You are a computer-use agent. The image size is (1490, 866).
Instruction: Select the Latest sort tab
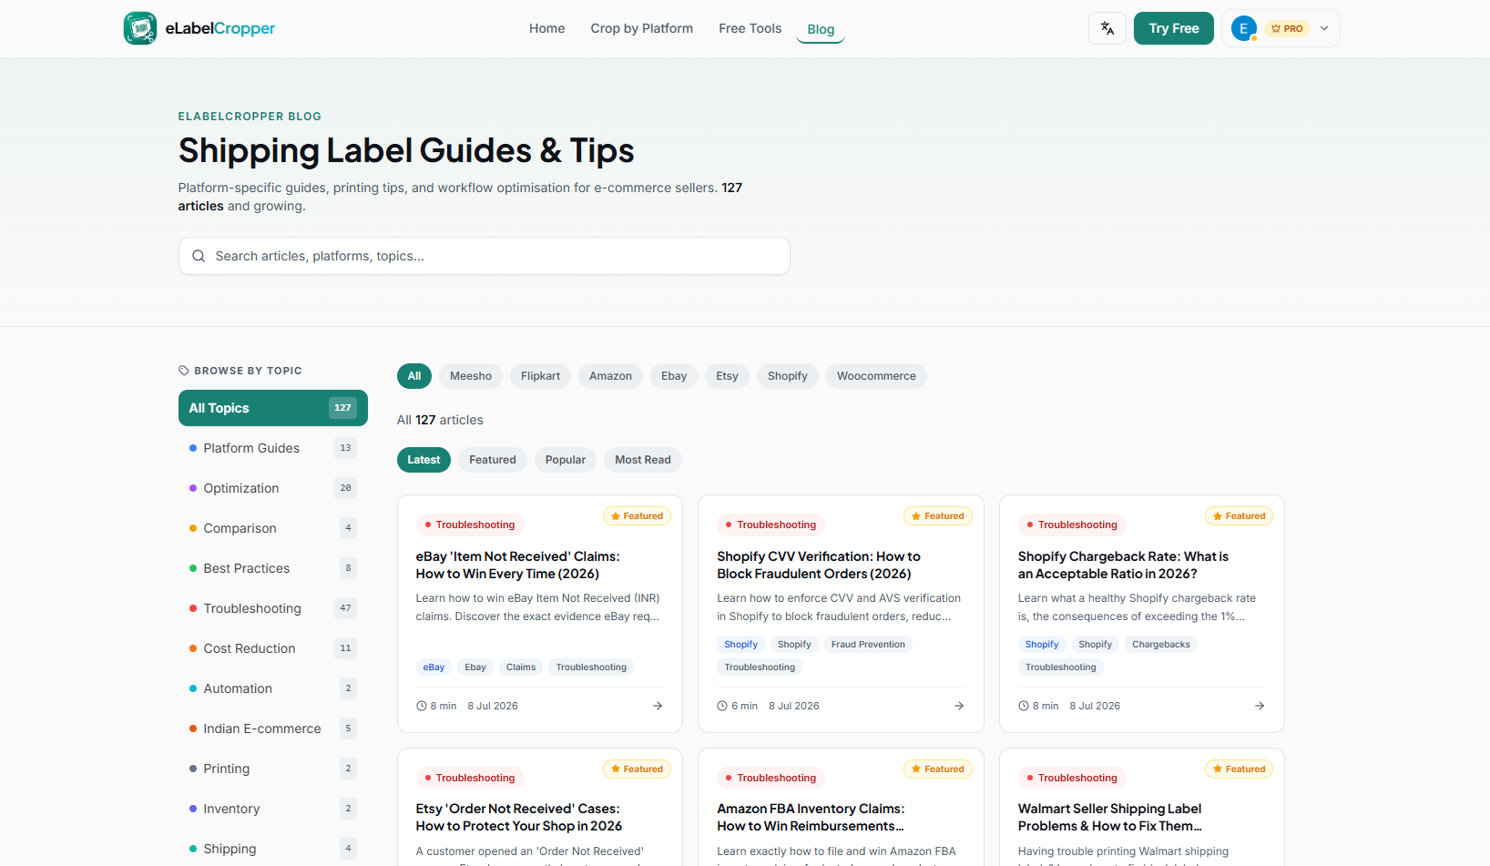pos(424,460)
